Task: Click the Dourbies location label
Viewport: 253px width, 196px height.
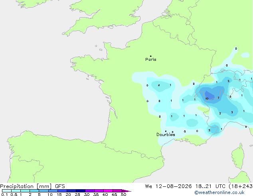Action: (x=166, y=134)
